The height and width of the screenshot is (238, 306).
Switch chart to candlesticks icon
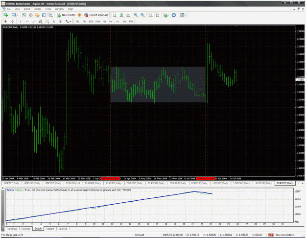point(121,15)
